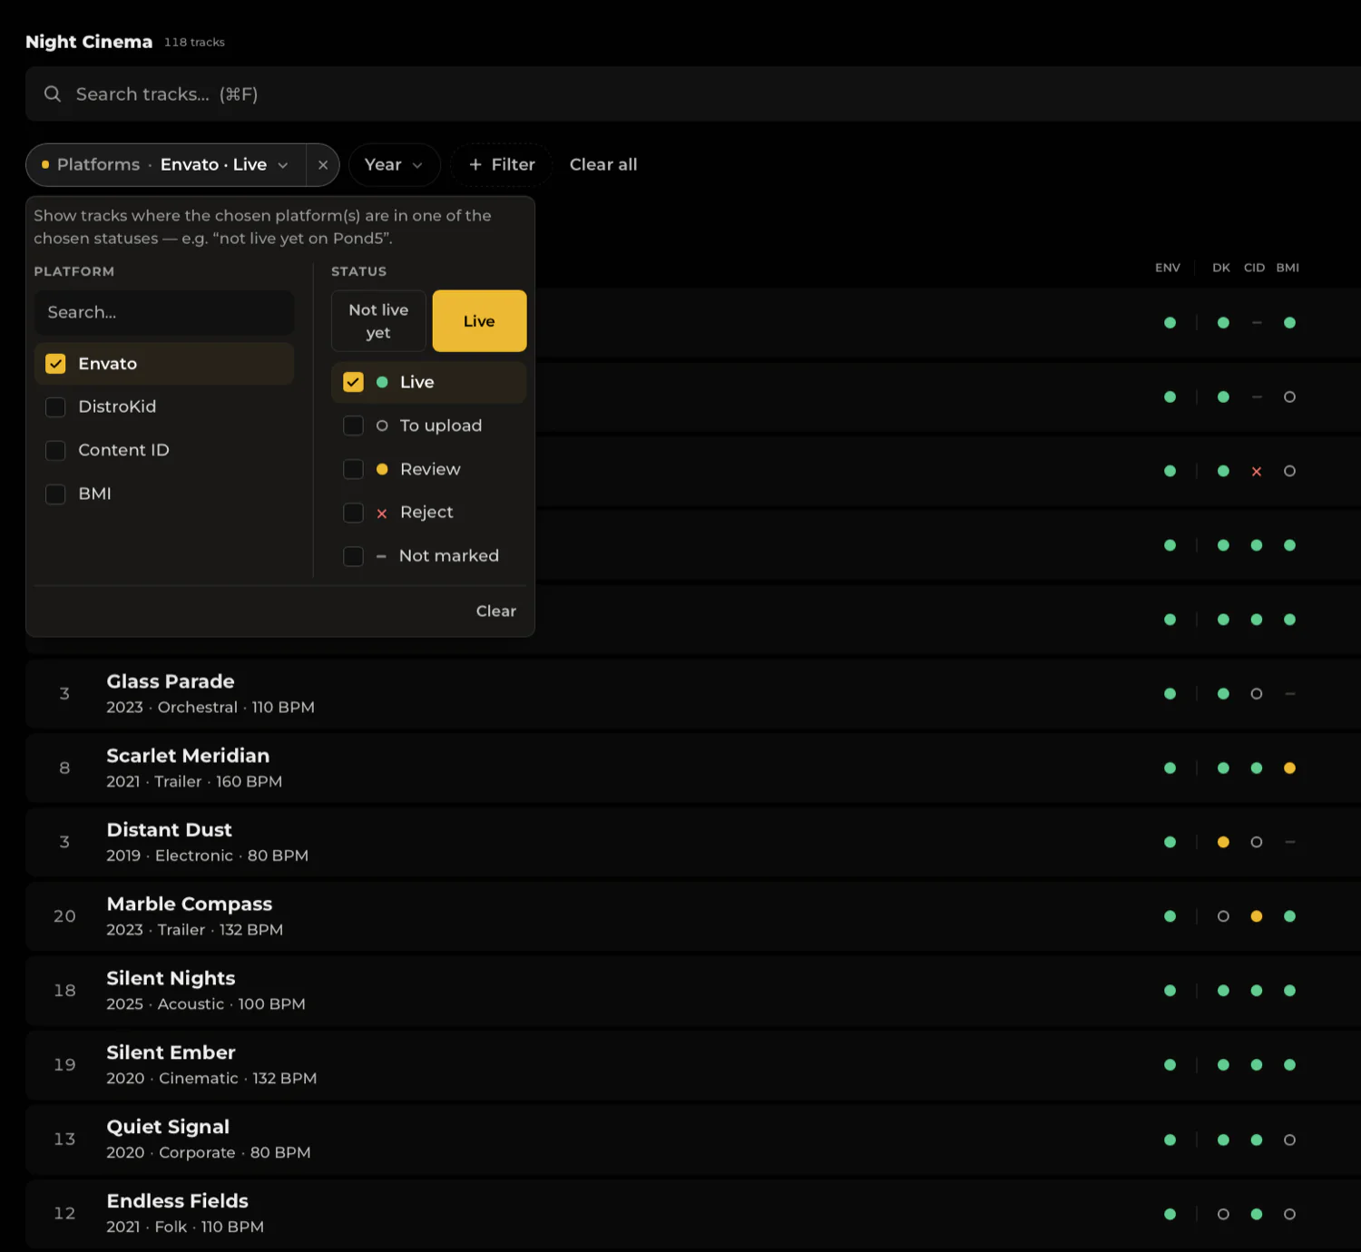Click Marble Compass Content ID yellow dot
The image size is (1361, 1252).
coord(1257,916)
